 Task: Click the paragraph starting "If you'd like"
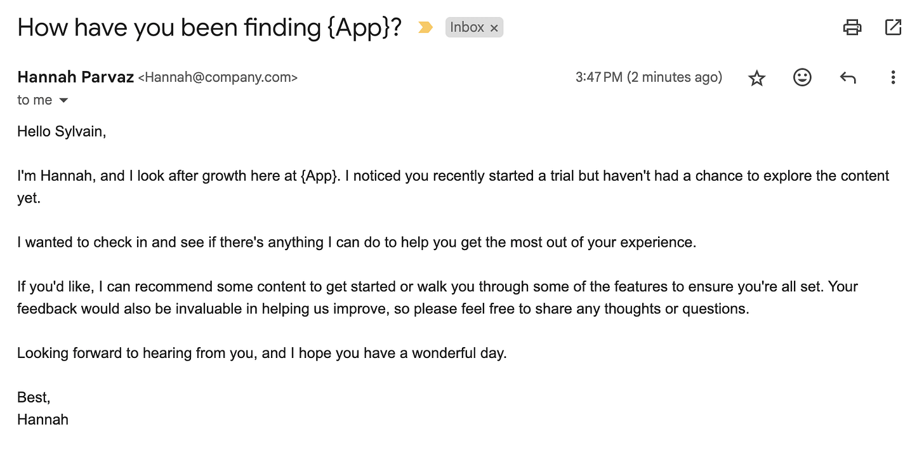click(437, 298)
